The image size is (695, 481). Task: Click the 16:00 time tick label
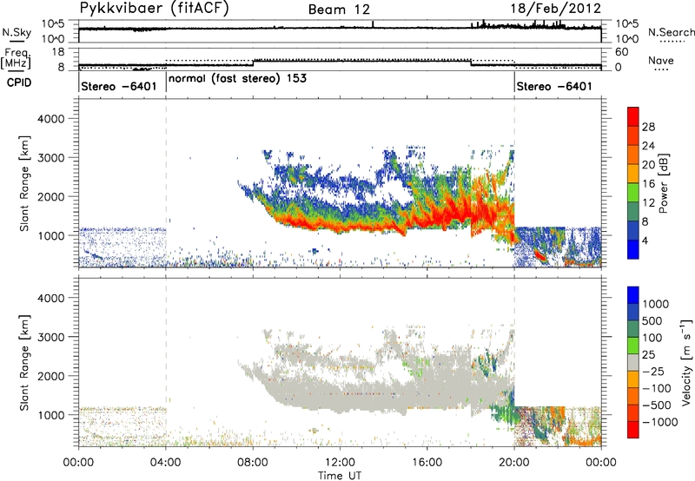pos(427,463)
